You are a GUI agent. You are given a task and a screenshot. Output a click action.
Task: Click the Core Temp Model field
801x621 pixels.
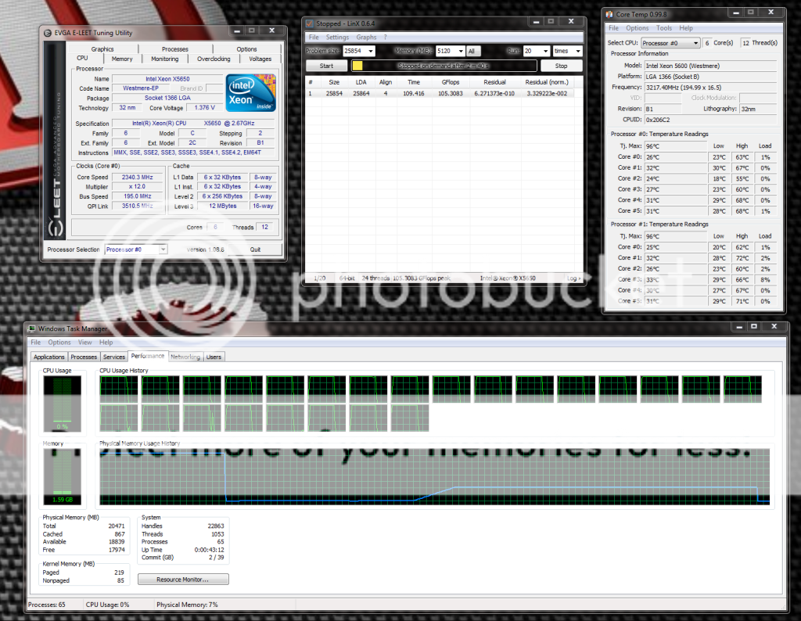(710, 66)
